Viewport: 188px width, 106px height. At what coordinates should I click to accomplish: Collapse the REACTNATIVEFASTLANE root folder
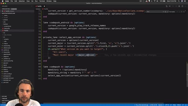[8, 13]
